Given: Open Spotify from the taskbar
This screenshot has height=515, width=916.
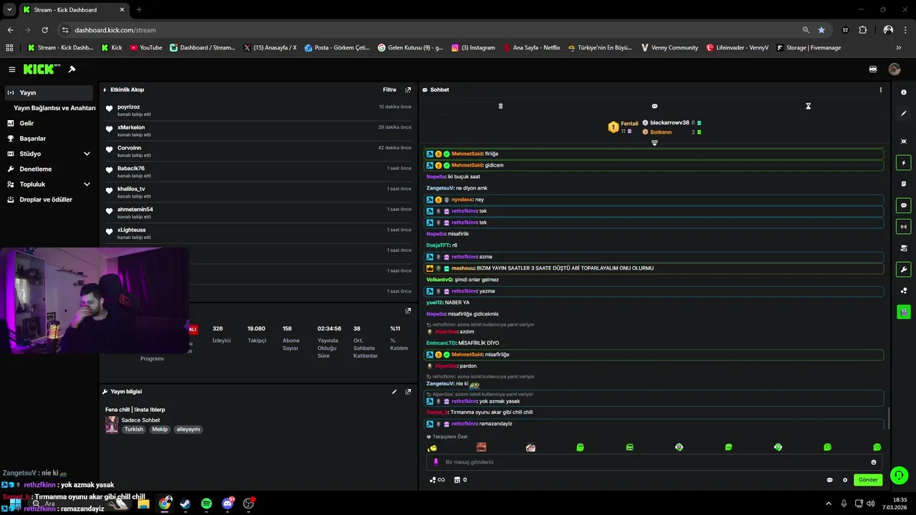Looking at the screenshot, I should [207, 504].
